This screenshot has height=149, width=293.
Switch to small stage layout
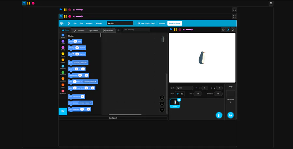223,30
